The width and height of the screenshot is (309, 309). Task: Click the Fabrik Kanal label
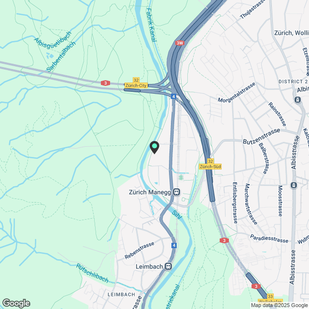pos(151,25)
